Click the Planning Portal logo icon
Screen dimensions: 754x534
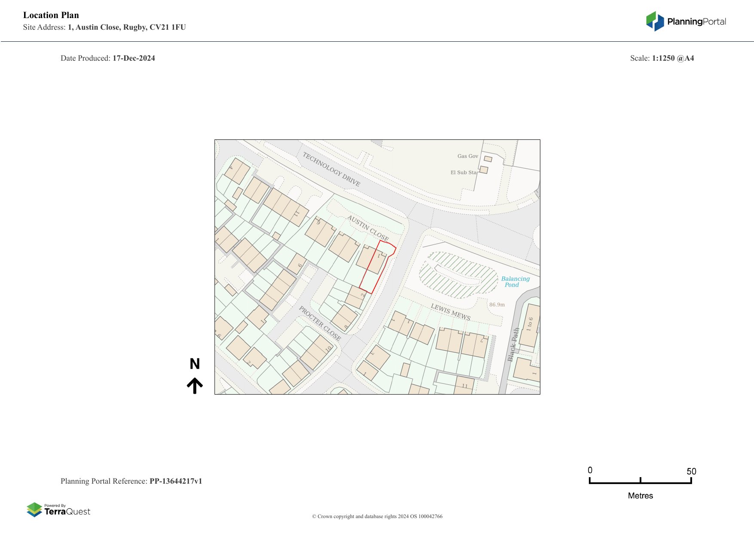click(x=655, y=21)
